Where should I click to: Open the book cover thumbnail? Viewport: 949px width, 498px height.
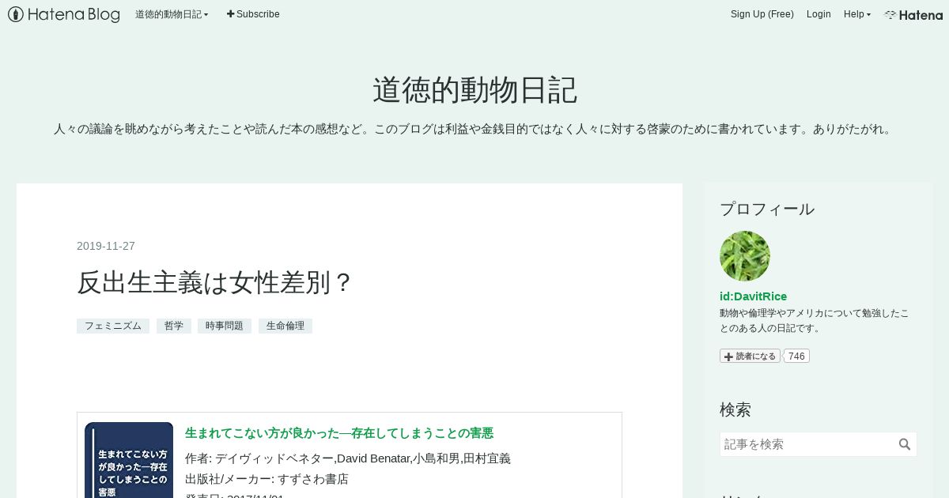coord(129,460)
